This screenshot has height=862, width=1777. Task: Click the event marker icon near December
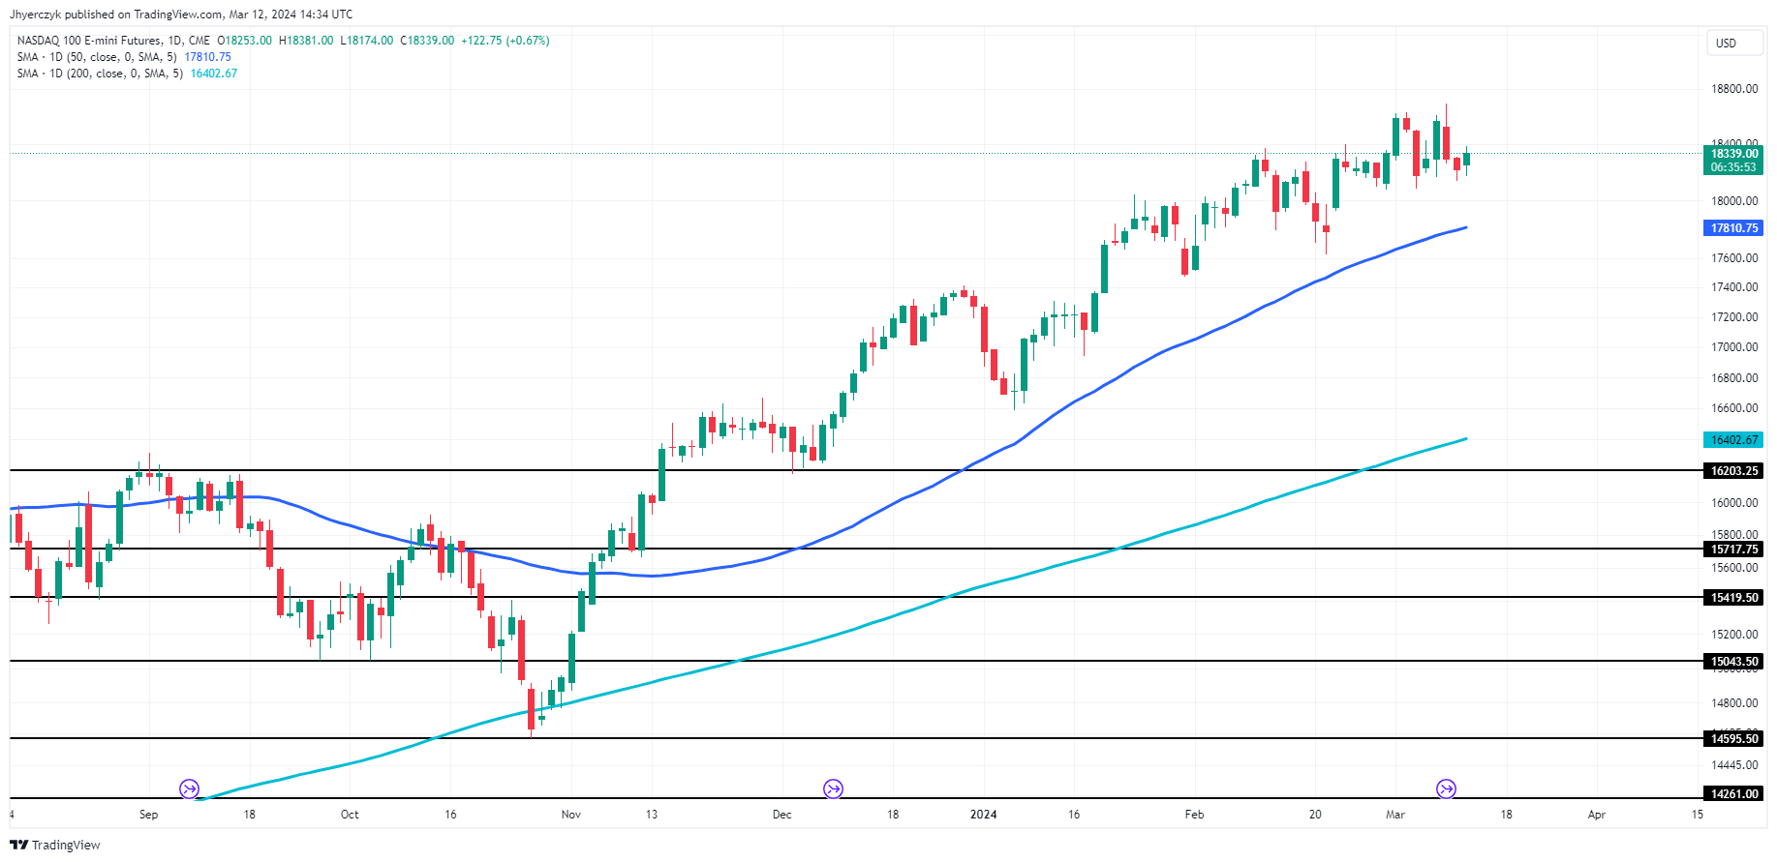(833, 788)
